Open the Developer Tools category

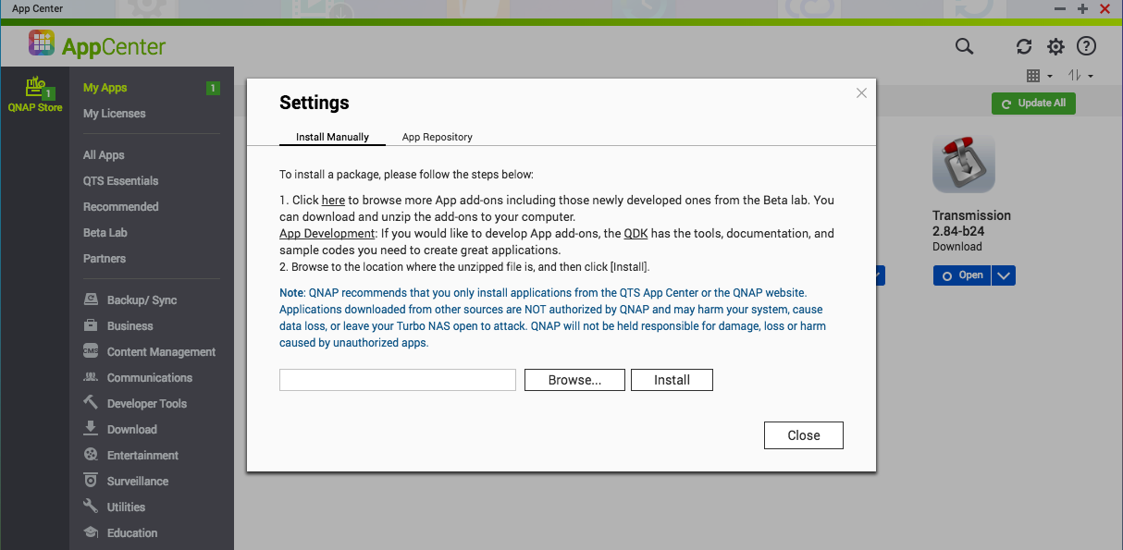pyautogui.click(x=146, y=404)
